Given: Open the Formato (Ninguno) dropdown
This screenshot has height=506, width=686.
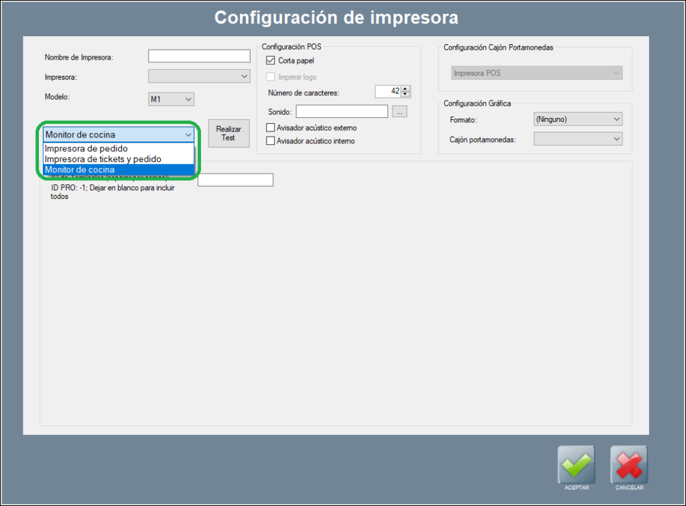Looking at the screenshot, I should pos(577,119).
